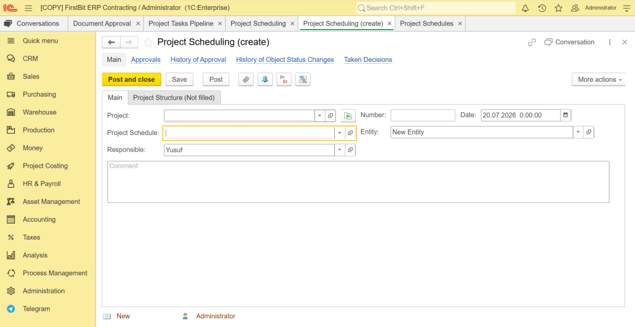
Task: Open attached files paperclip icon
Action: (x=246, y=79)
